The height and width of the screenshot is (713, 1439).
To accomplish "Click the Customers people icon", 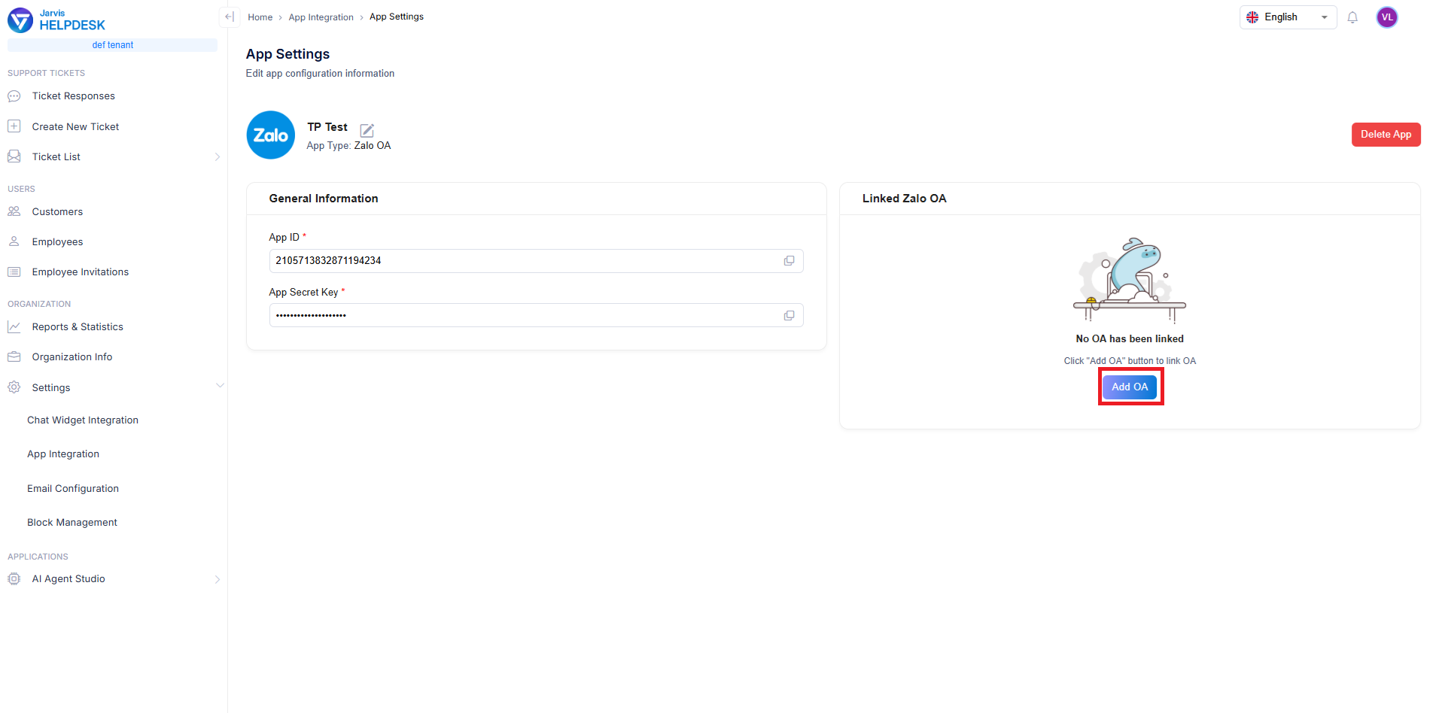I will [x=14, y=211].
